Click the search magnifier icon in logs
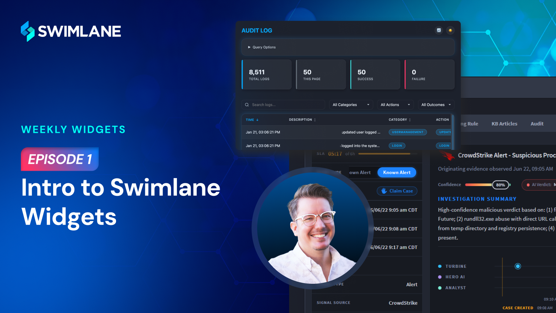This screenshot has height=313, width=556. 247,105
